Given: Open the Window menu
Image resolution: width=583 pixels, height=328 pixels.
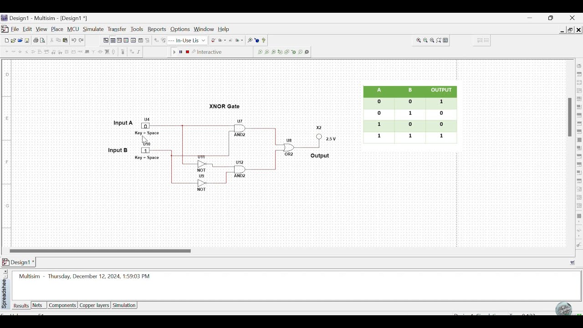Looking at the screenshot, I should [204, 30].
